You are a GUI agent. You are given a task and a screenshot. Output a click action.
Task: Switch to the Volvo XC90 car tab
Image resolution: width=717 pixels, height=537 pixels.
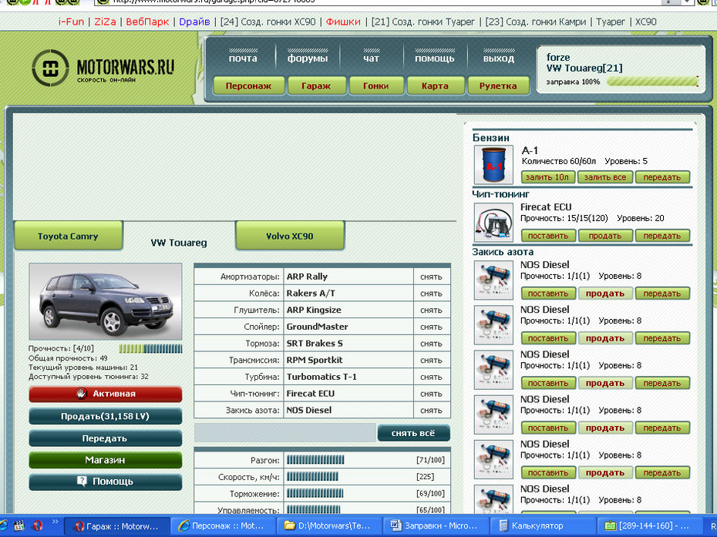click(x=290, y=236)
